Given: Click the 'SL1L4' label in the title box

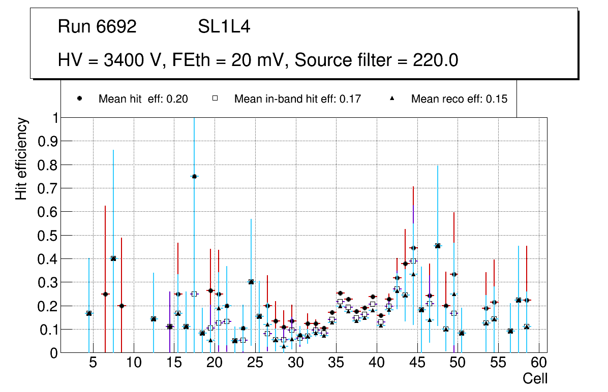Looking at the screenshot, I should [x=224, y=27].
